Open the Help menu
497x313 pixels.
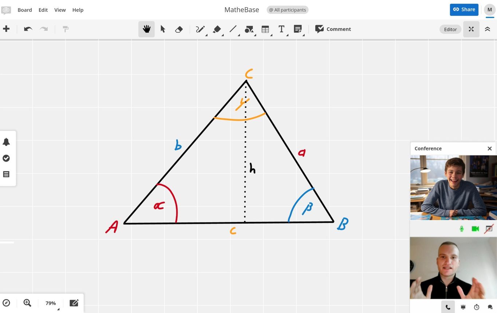coord(78,10)
